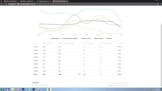Click the footer link text above the email
The width and height of the screenshot is (162, 91).
(119, 83)
